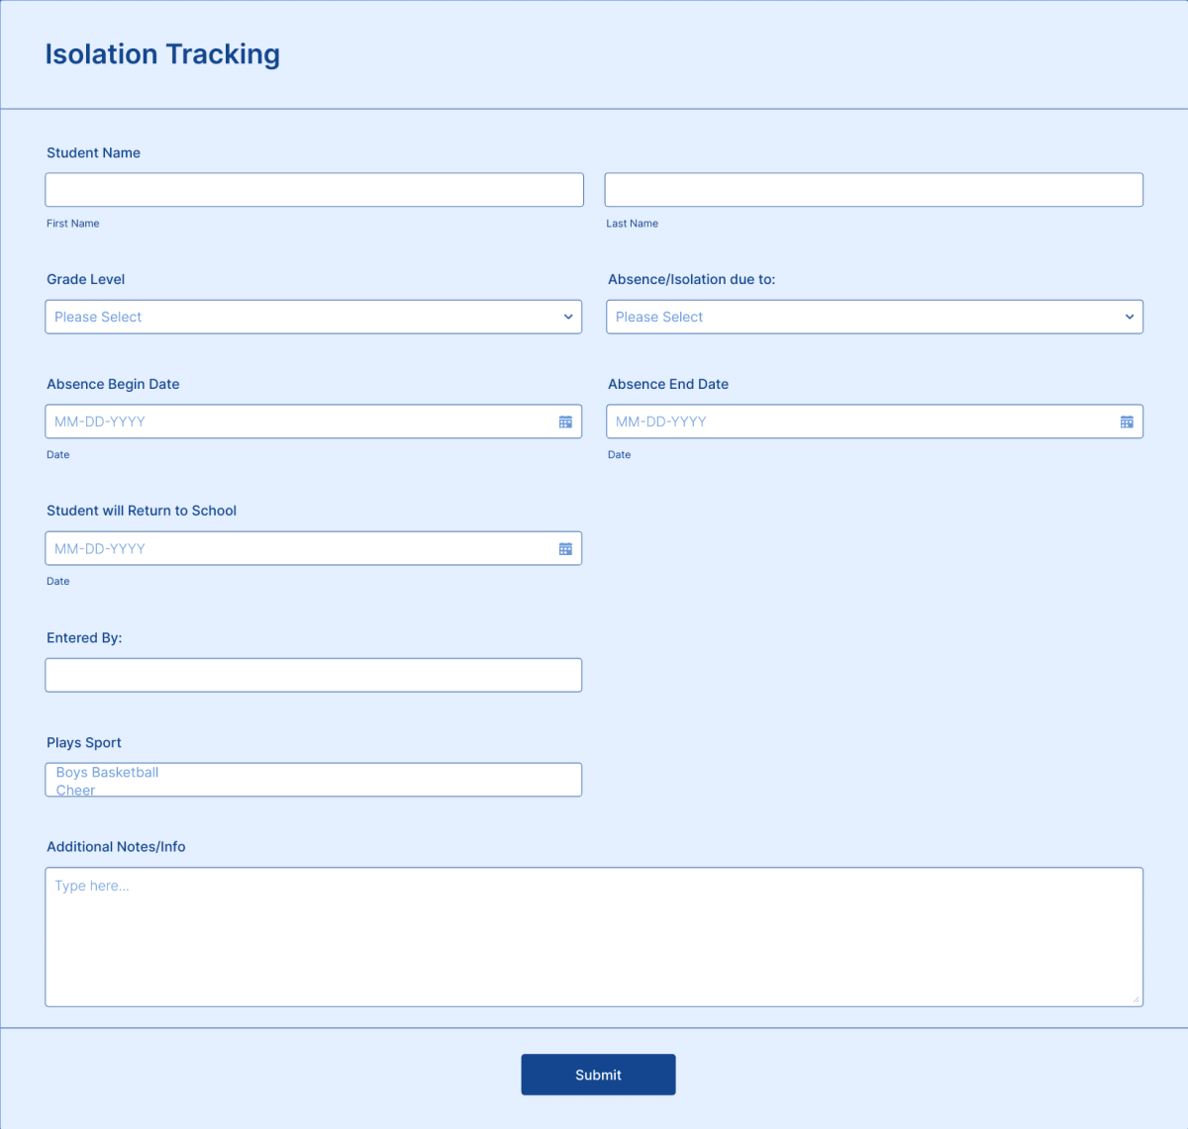The height and width of the screenshot is (1129, 1188).
Task: Click the Grade Level dropdown chevron
Action: [567, 317]
